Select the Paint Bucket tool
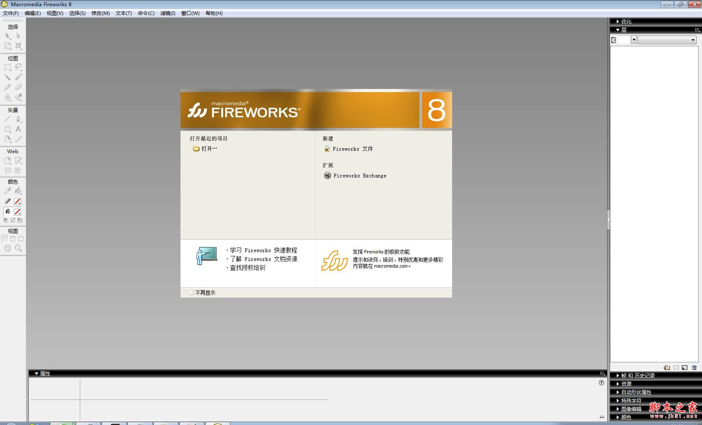 (18, 191)
